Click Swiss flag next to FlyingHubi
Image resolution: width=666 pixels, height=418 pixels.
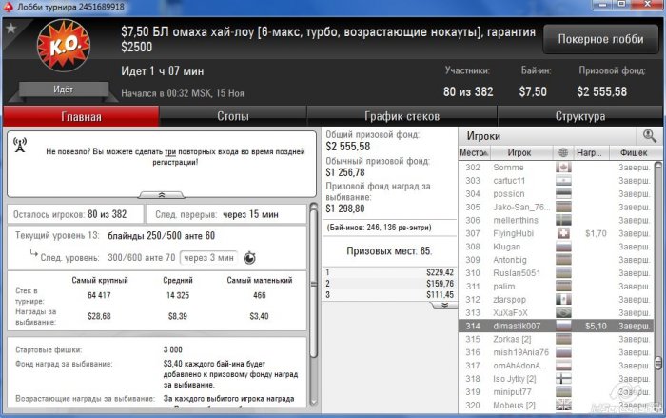tap(563, 233)
